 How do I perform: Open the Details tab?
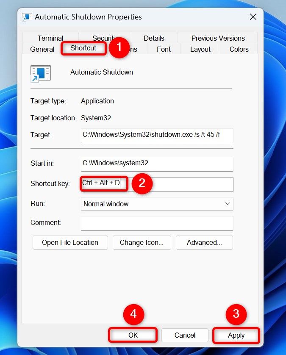154,38
